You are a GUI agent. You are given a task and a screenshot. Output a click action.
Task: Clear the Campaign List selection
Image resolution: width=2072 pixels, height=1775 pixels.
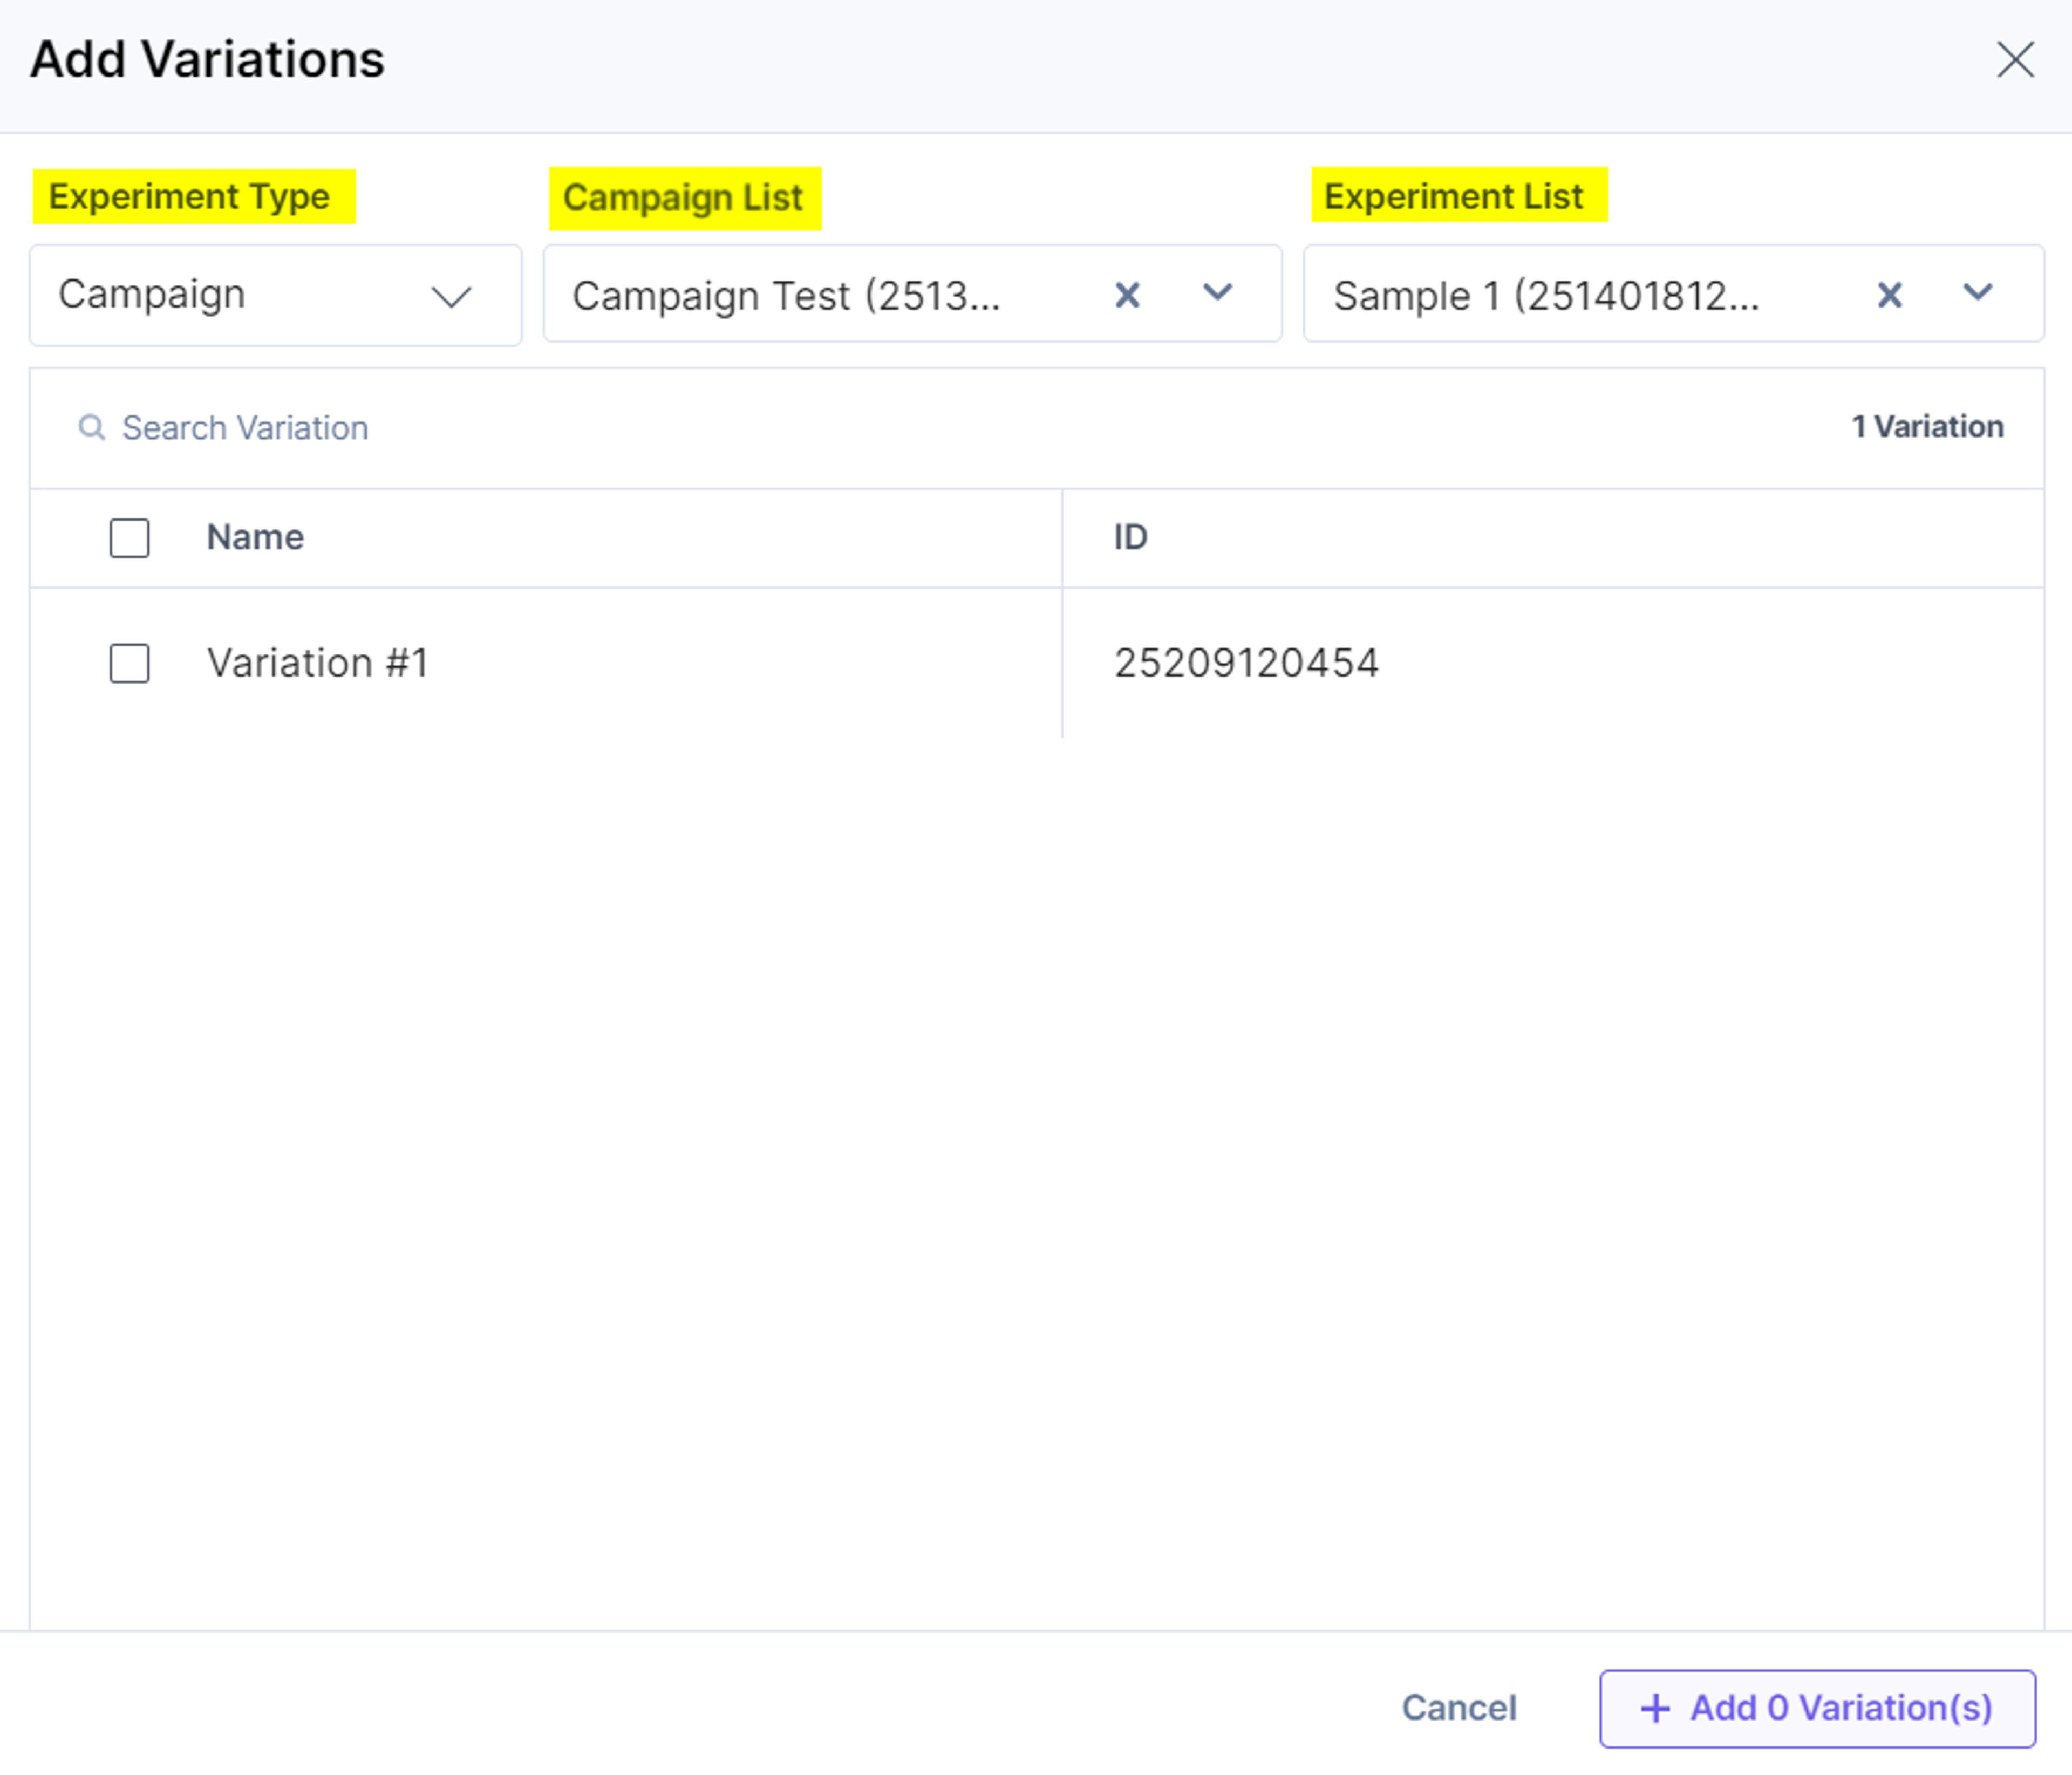(x=1127, y=295)
